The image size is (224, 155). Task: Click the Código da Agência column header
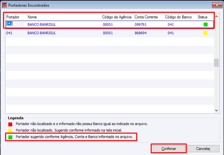coord(118,17)
